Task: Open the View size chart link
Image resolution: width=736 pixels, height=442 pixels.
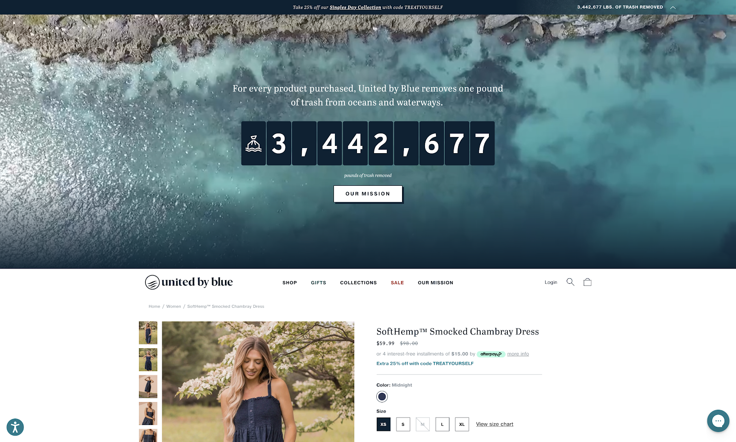Action: click(494, 424)
